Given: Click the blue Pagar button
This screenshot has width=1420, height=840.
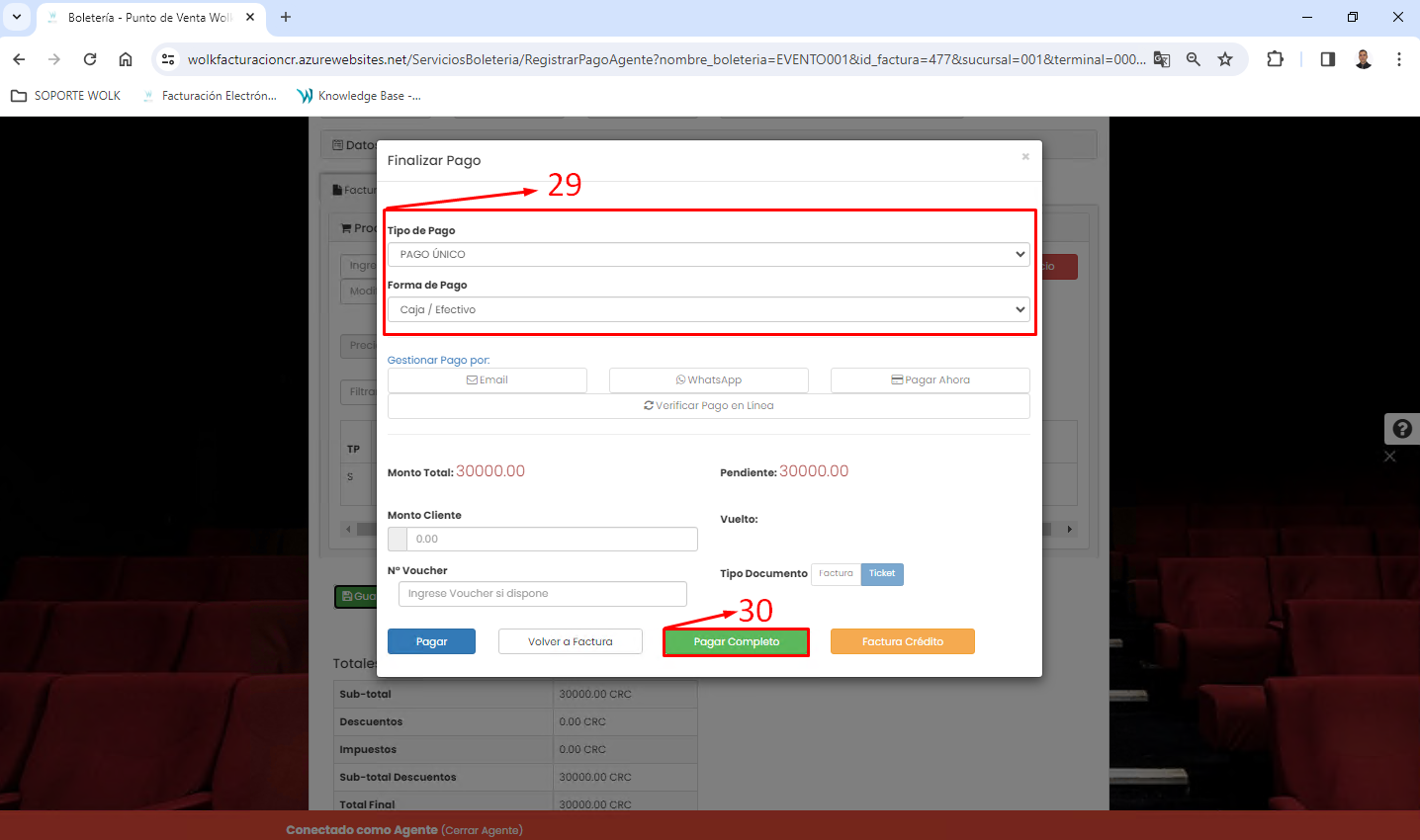Looking at the screenshot, I should (431, 641).
